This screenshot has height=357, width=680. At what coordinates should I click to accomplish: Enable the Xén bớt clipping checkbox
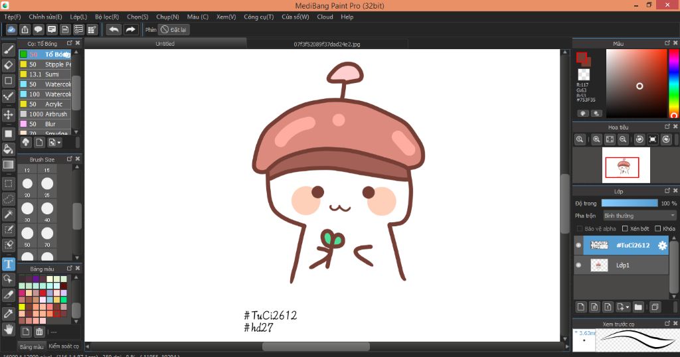pos(625,228)
